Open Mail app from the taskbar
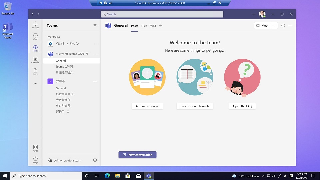The image size is (320, 180). [x=138, y=176]
